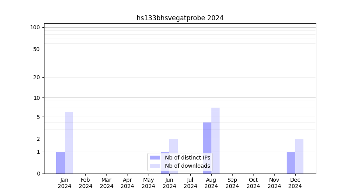Click the Jul 2024 x-axis label

(x=190, y=183)
